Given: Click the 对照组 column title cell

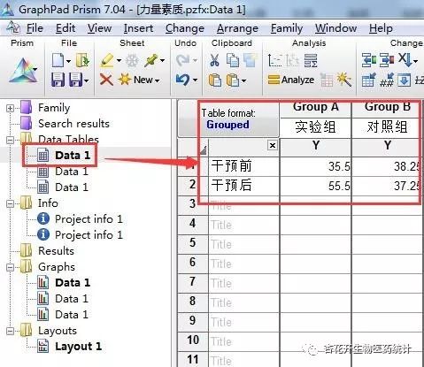Looking at the screenshot, I should (387, 127).
